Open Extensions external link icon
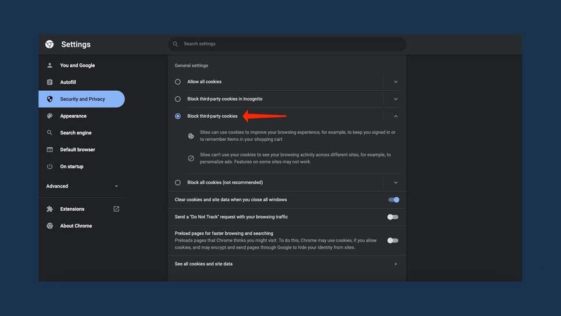 click(x=116, y=209)
